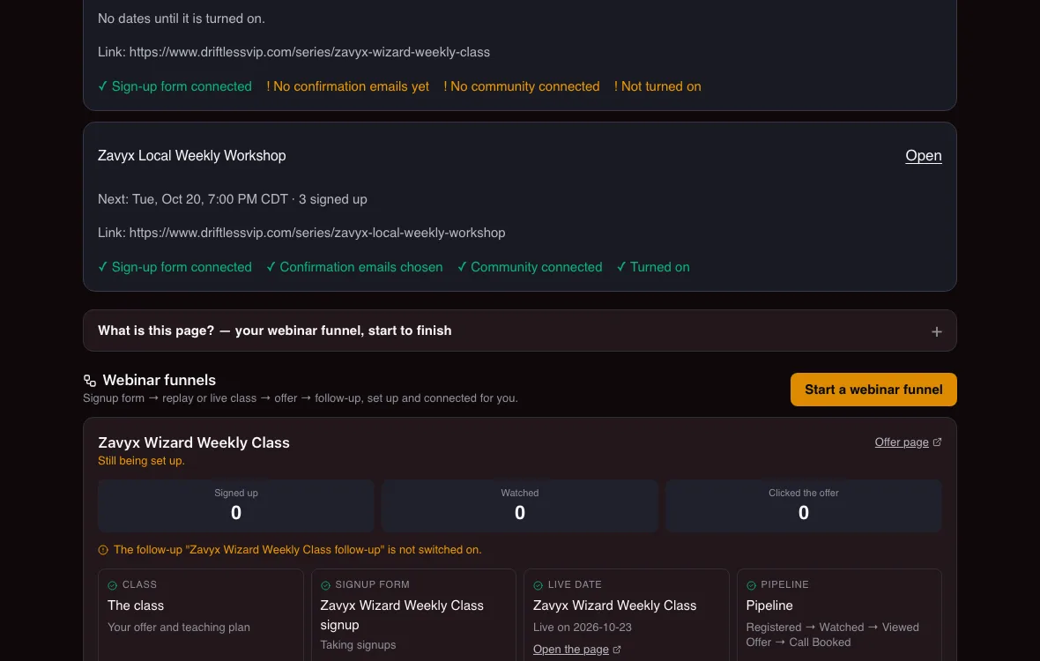Click the check icon next to CLASS
Image resolution: width=1040 pixels, height=661 pixels.
[112, 584]
